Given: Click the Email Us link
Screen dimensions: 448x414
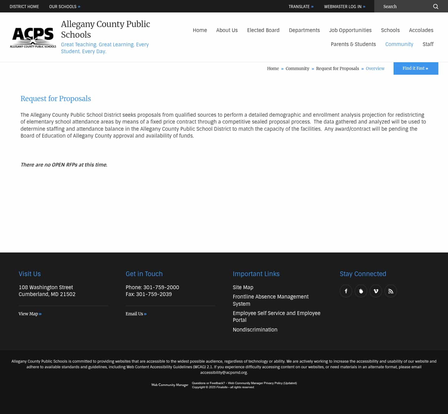Looking at the screenshot, I should pyautogui.click(x=134, y=314).
